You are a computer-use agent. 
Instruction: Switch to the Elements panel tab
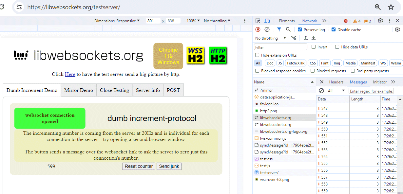(287, 21)
